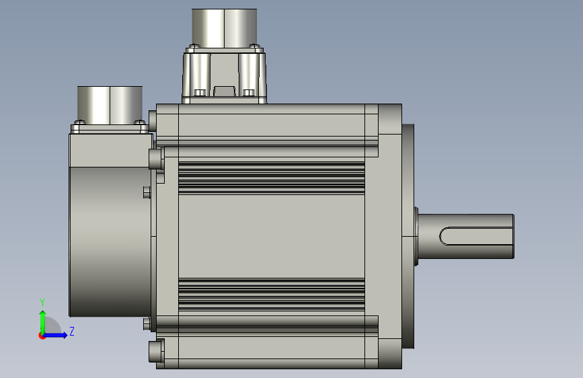
Task: Select the pilot boss behind the shaft
Action: point(408,236)
